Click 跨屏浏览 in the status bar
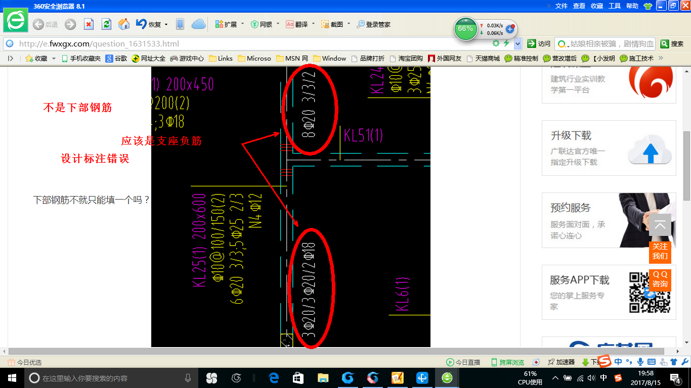 507,362
